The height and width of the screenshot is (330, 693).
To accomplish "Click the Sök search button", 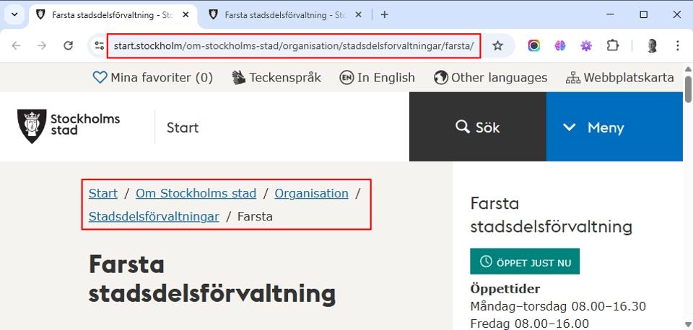I will click(477, 127).
